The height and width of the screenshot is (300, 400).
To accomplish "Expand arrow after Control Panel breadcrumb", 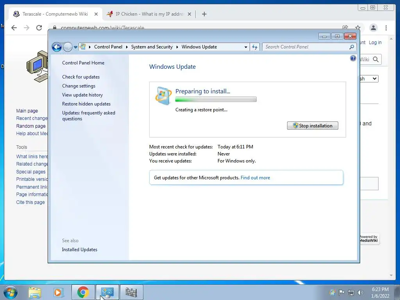I will tap(127, 47).
